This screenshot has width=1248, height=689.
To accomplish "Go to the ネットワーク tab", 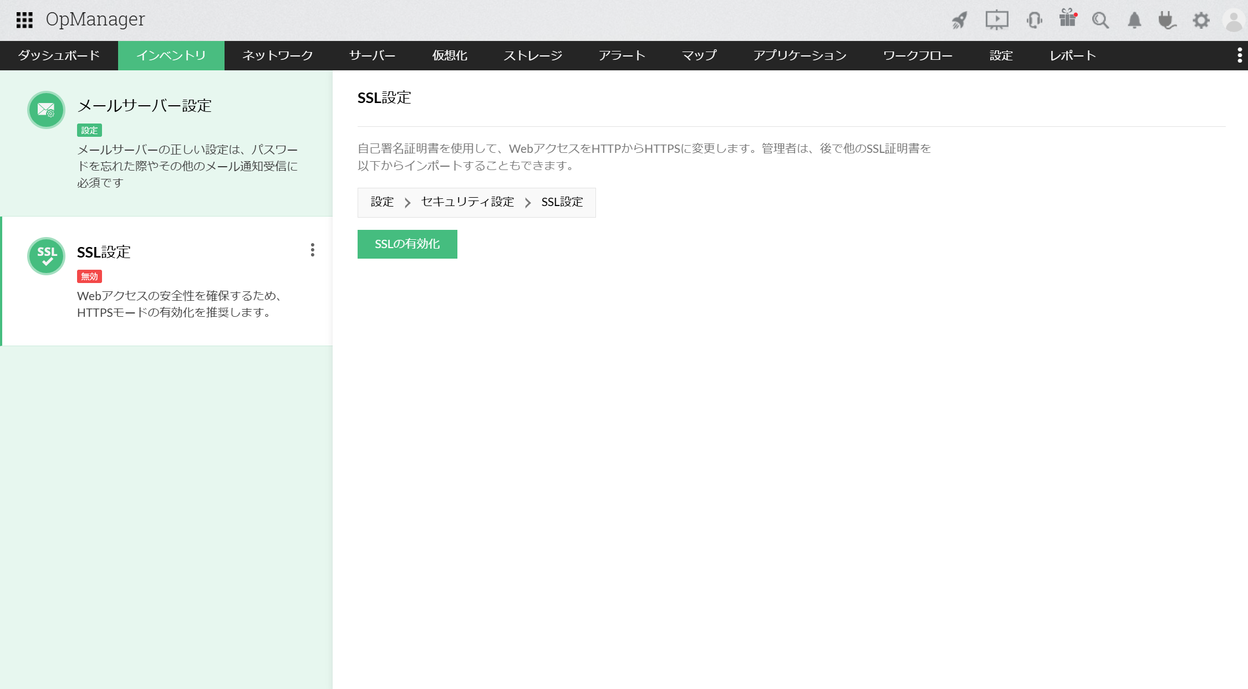I will click(278, 55).
